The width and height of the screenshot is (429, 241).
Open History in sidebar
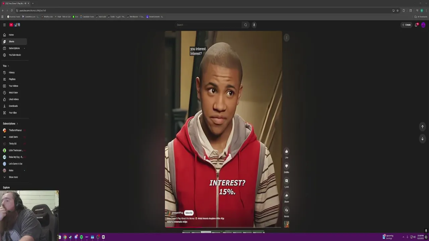13,73
